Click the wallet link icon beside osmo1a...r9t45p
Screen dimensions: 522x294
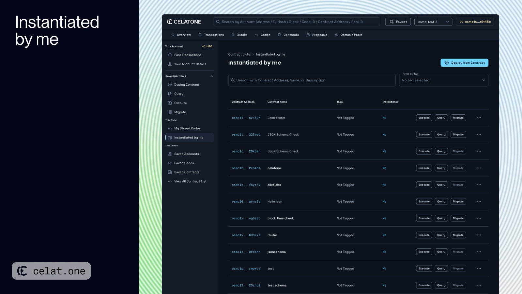click(x=461, y=22)
